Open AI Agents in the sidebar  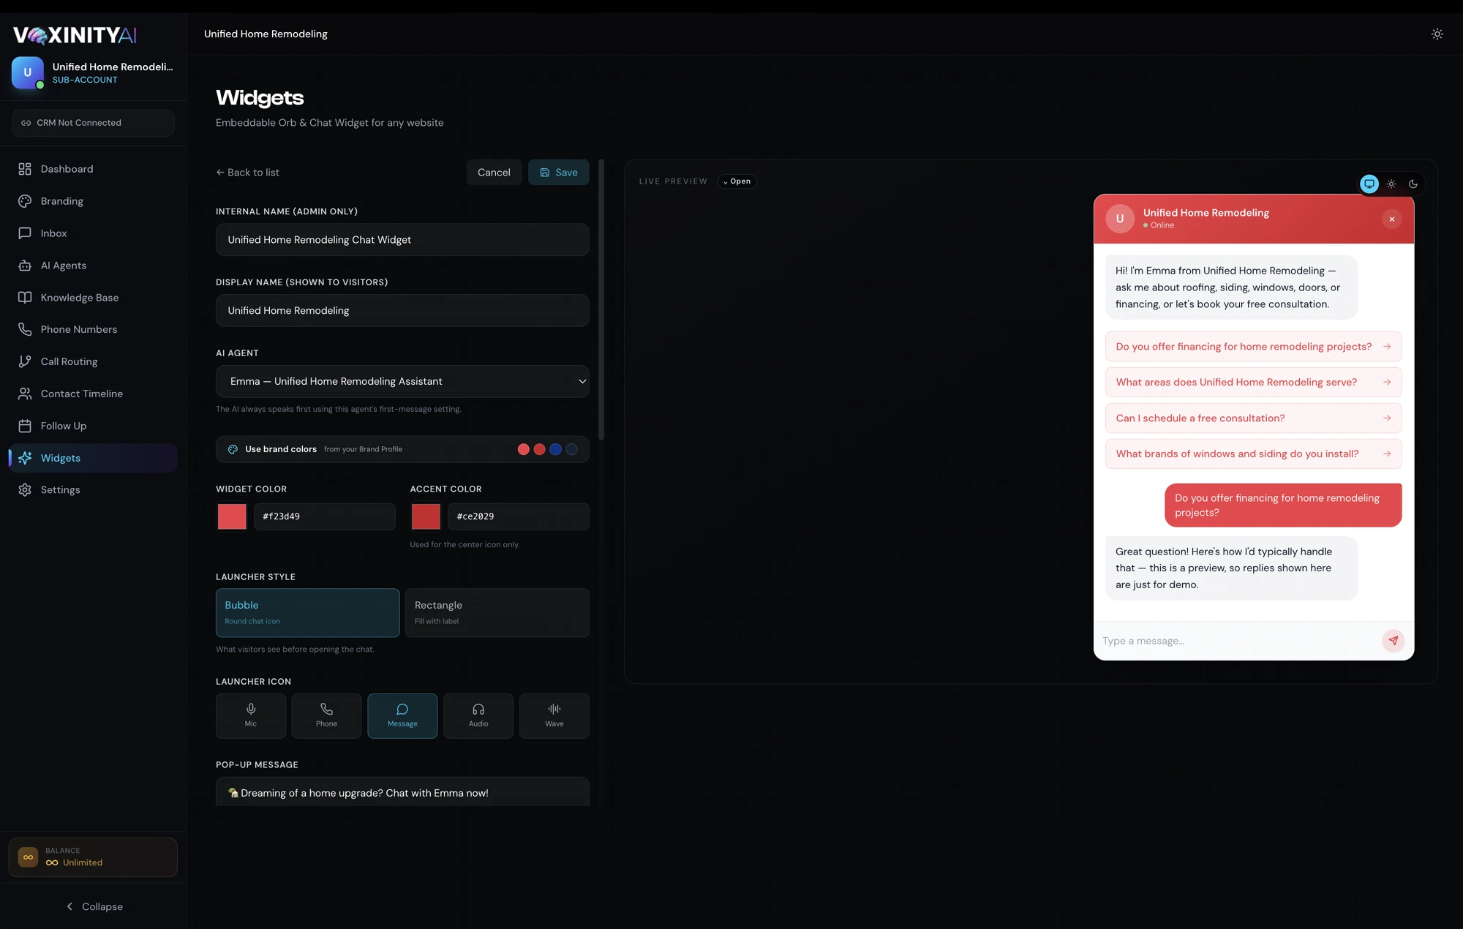click(93, 266)
